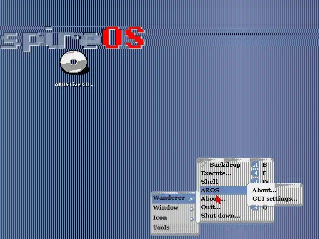Launch Shell from the Wanderer menu
This screenshot has width=319, height=239.
click(236, 182)
